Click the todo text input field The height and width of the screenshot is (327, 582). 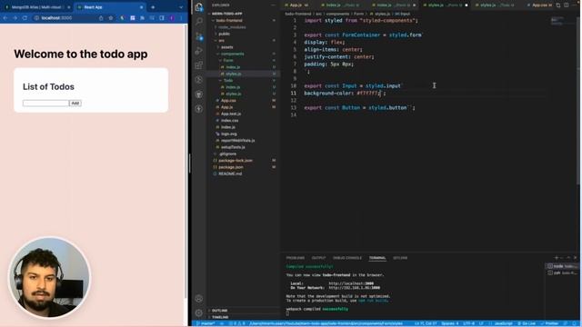45,103
